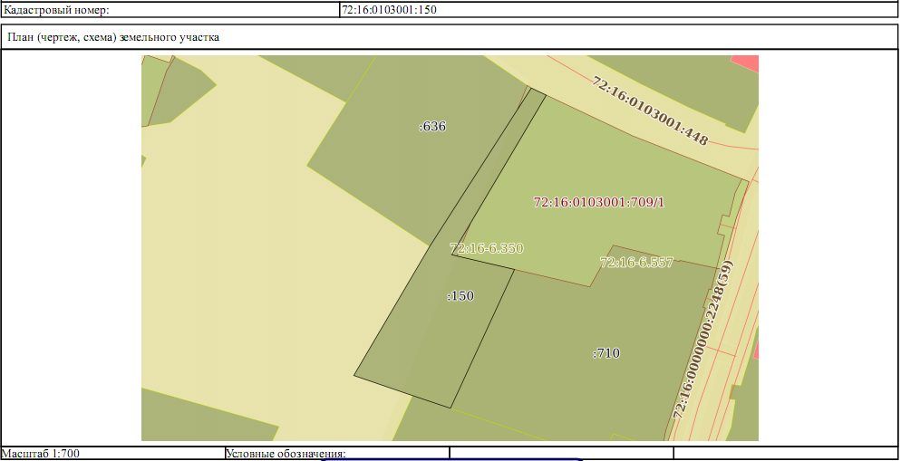The image size is (901, 461).
Task: Click the zone label 72:16-6.557
Action: (636, 263)
